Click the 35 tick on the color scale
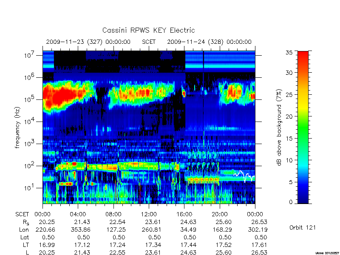 tap(289, 53)
